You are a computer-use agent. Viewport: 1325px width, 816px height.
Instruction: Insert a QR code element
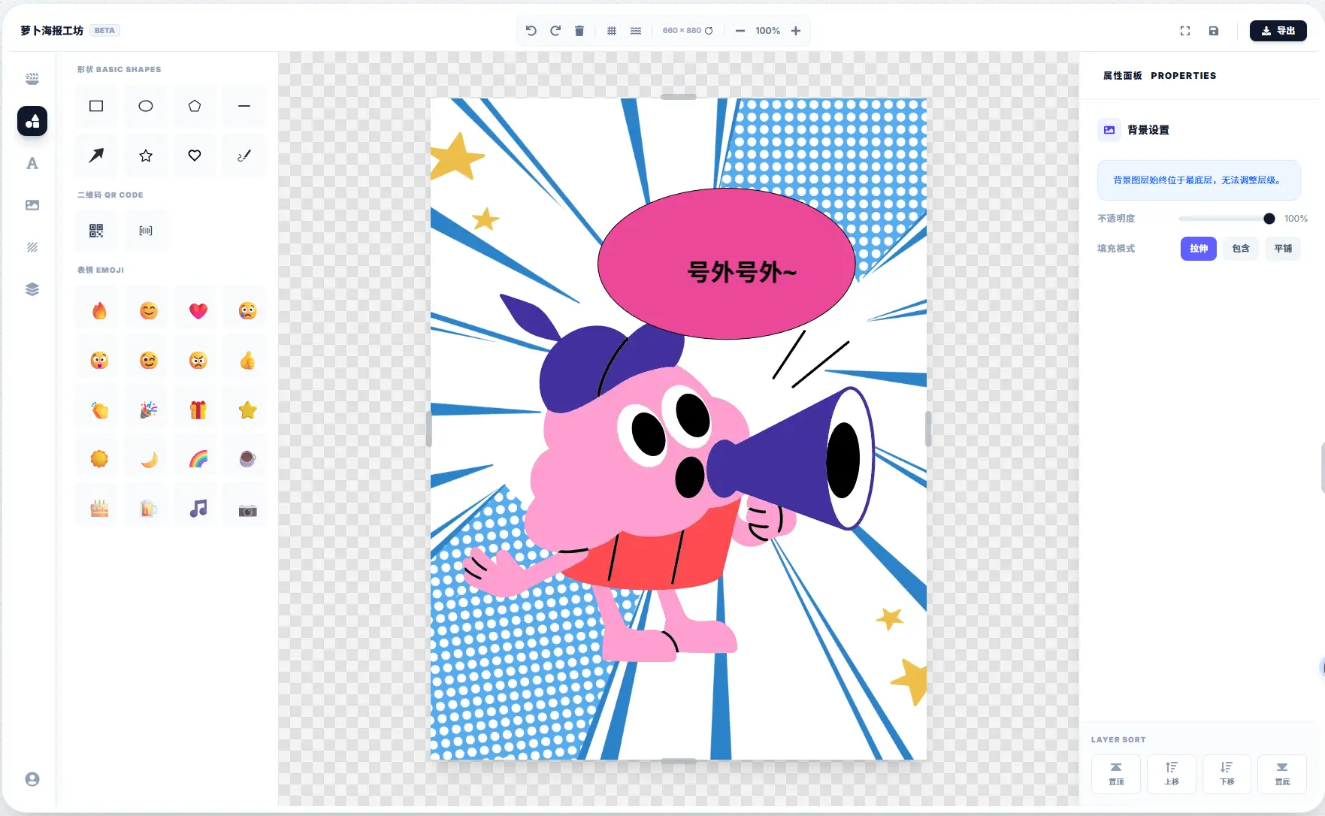pyautogui.click(x=96, y=231)
